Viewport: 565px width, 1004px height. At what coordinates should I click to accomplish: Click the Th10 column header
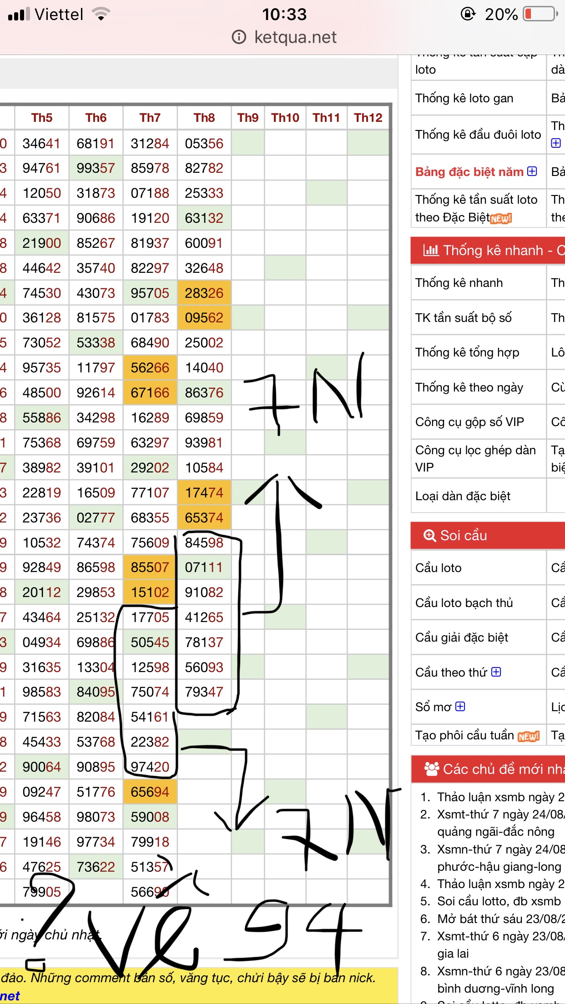coord(285,118)
